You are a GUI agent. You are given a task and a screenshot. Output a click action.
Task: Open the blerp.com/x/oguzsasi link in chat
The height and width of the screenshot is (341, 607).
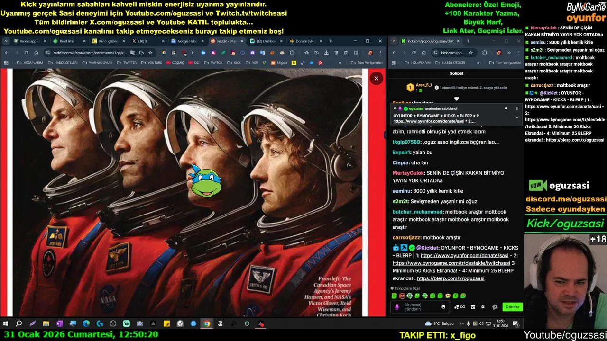451,278
